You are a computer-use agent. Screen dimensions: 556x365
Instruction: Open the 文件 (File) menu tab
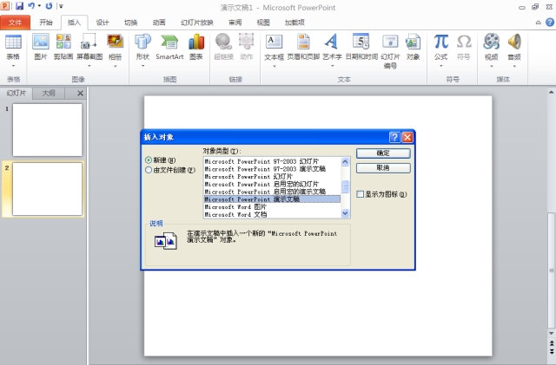click(16, 22)
